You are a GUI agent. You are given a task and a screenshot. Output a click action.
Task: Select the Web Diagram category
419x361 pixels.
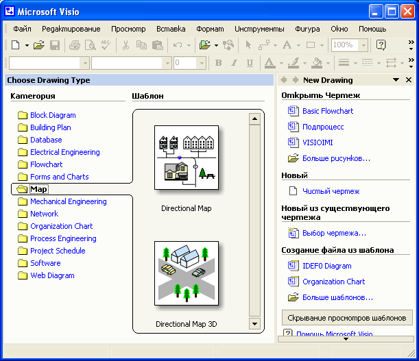tap(52, 275)
